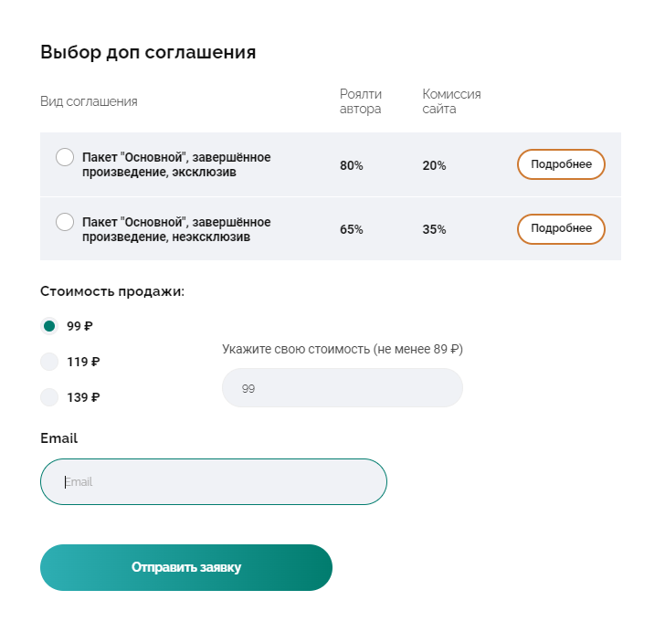665x632 pixels.
Task: Click the "эксклюзив" package description text
Action: 176,164
